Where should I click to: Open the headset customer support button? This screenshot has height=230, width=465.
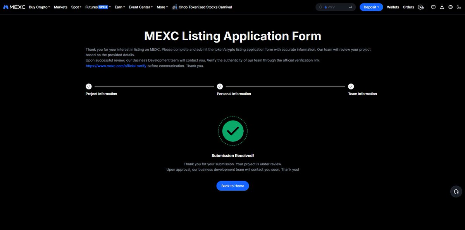coord(456,192)
